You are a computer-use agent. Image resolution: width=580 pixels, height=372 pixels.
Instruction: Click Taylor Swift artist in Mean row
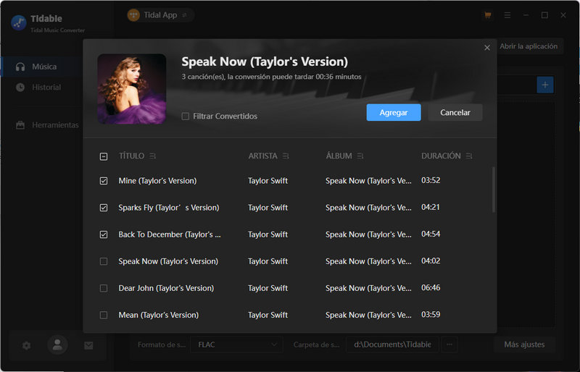(268, 315)
